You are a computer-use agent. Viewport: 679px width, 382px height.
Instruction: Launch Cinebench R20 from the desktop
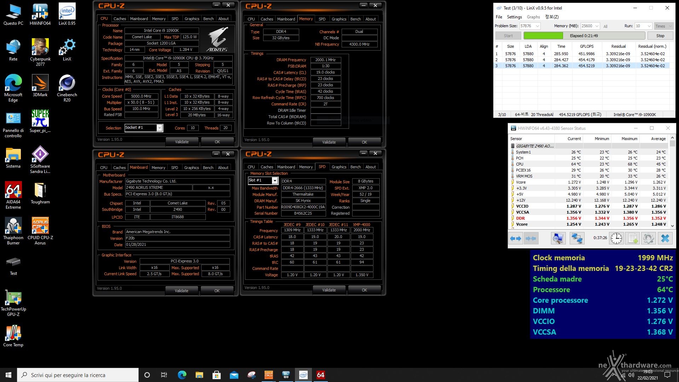pyautogui.click(x=67, y=88)
